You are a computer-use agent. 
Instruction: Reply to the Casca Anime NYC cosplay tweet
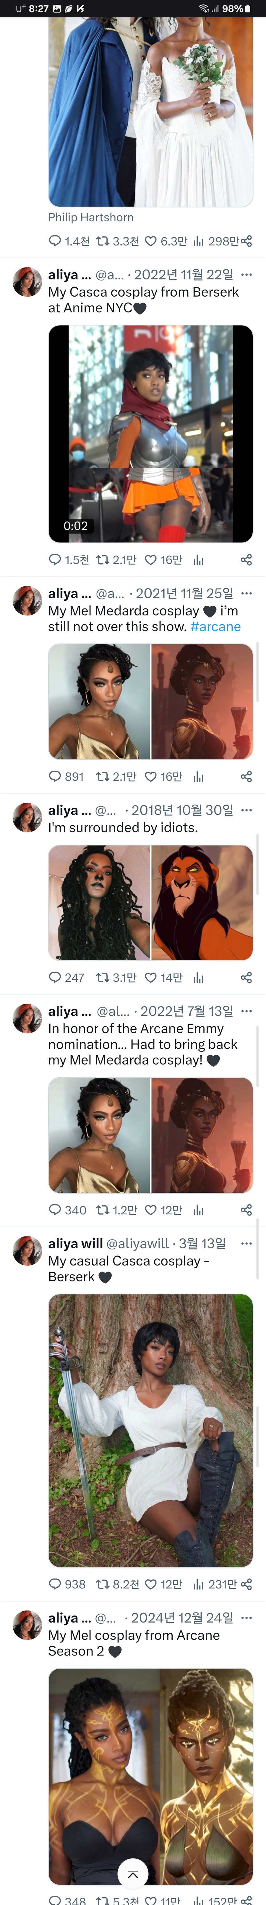[55, 560]
